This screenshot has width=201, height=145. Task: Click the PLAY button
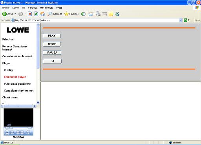click(x=52, y=36)
